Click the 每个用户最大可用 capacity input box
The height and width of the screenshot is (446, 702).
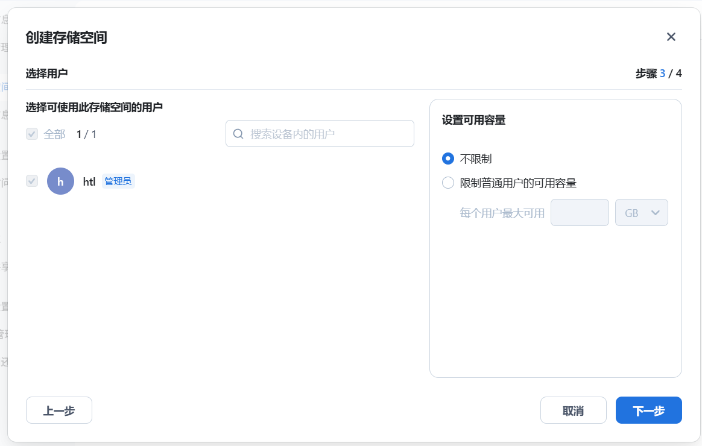[580, 213]
